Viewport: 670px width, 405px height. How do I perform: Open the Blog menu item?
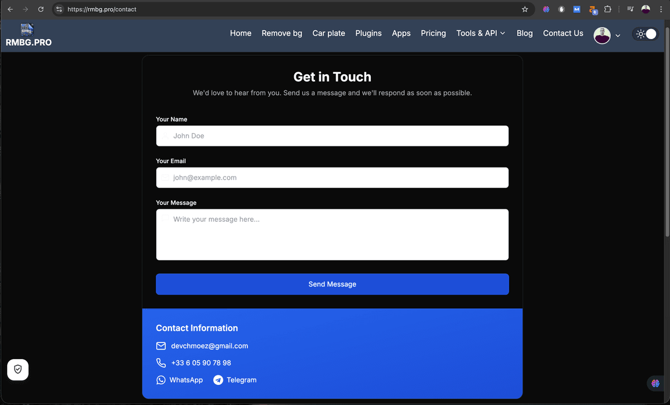click(524, 33)
